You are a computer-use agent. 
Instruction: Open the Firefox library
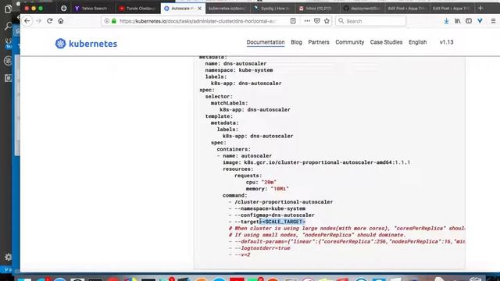point(458,21)
